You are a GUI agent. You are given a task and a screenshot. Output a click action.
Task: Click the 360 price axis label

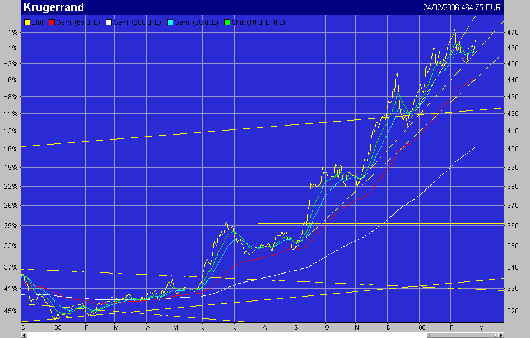point(513,226)
